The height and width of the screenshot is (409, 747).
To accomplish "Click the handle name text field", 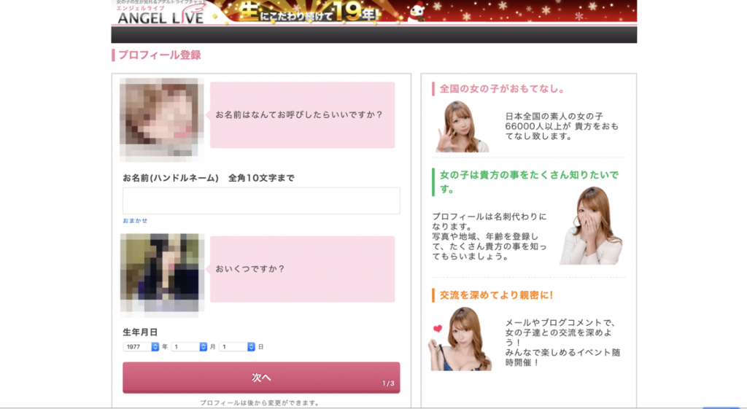I will pos(261,200).
